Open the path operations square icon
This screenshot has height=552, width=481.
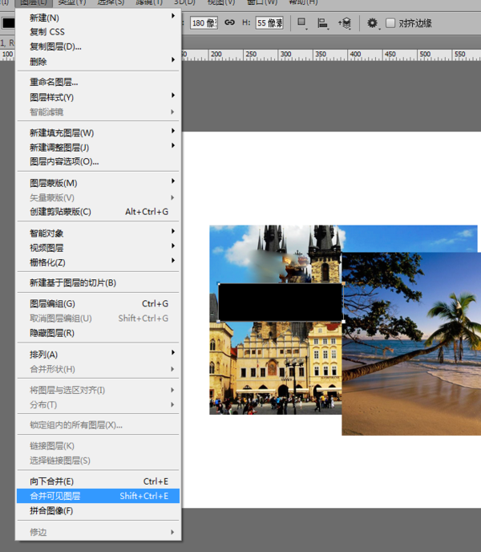click(302, 23)
